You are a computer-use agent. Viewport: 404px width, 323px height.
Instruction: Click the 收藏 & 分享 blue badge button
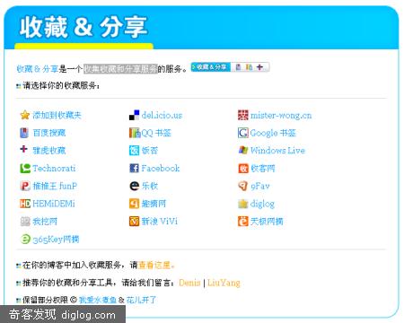point(211,67)
